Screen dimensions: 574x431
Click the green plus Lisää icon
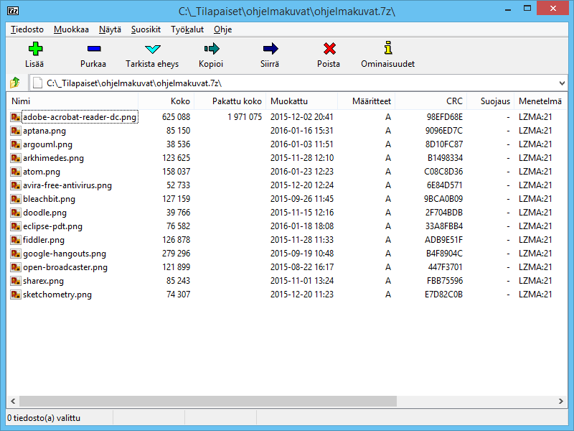pos(35,48)
